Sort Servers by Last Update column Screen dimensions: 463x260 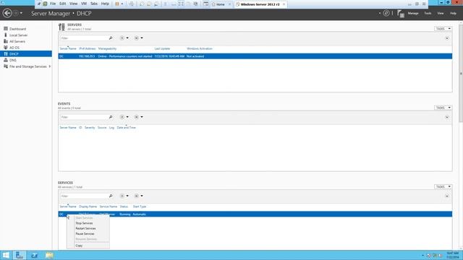[162, 48]
